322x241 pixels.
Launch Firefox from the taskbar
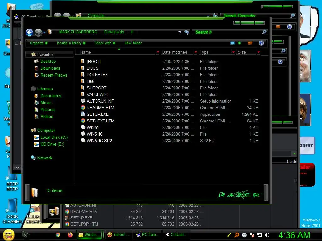(x=70, y=235)
